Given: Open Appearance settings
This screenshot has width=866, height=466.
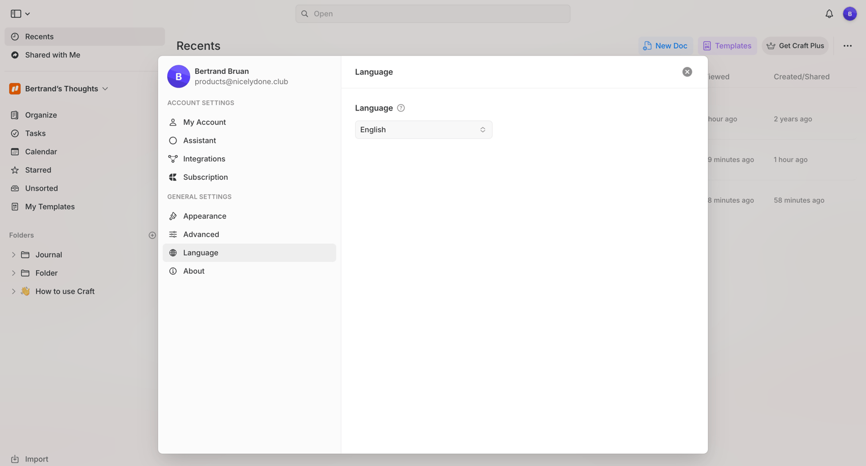Looking at the screenshot, I should coord(249,216).
